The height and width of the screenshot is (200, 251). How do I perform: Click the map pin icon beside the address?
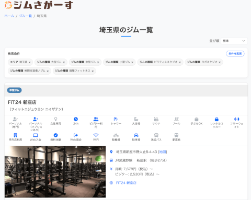pyautogui.click(x=111, y=152)
